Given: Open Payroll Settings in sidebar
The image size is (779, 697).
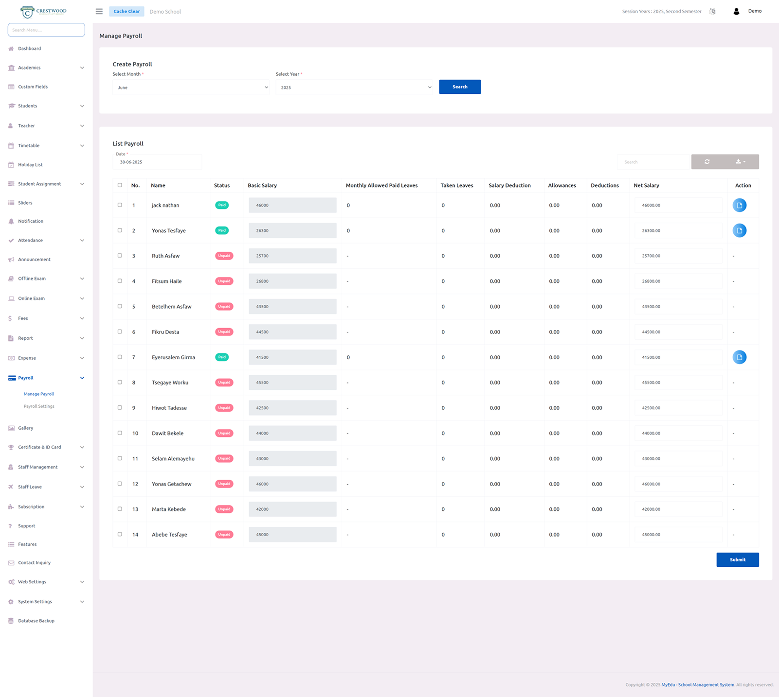Looking at the screenshot, I should tap(39, 406).
